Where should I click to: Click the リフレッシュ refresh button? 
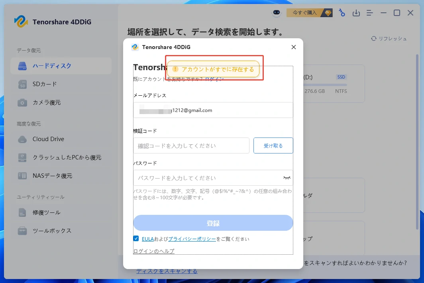[x=389, y=38]
